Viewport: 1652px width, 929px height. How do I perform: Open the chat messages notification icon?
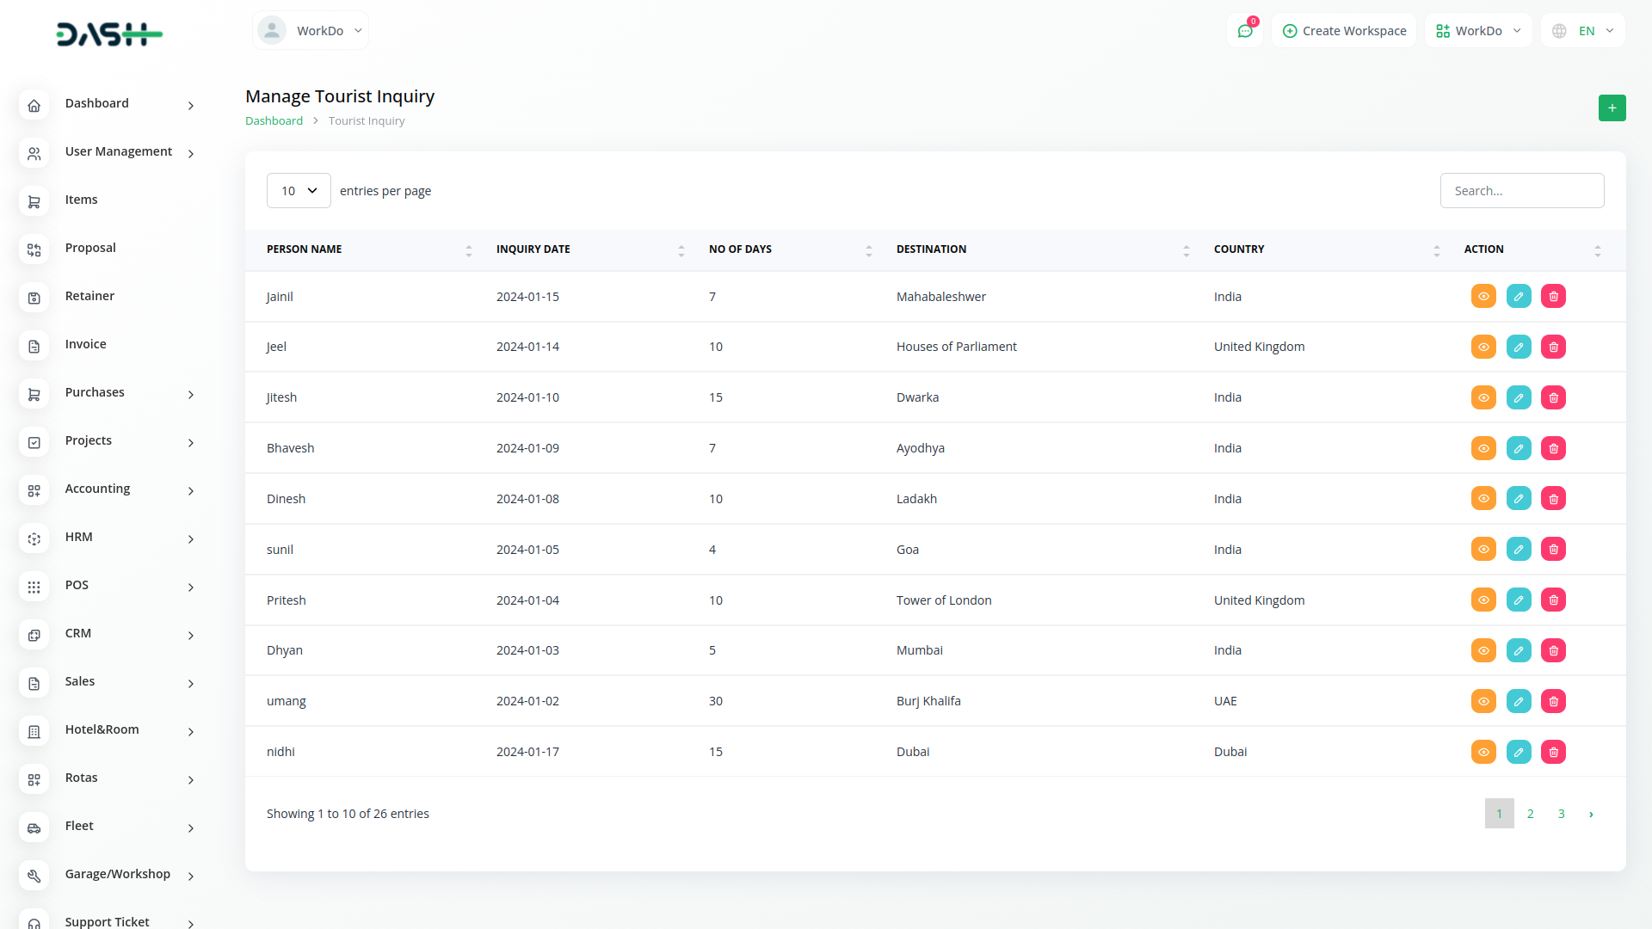1244,31
